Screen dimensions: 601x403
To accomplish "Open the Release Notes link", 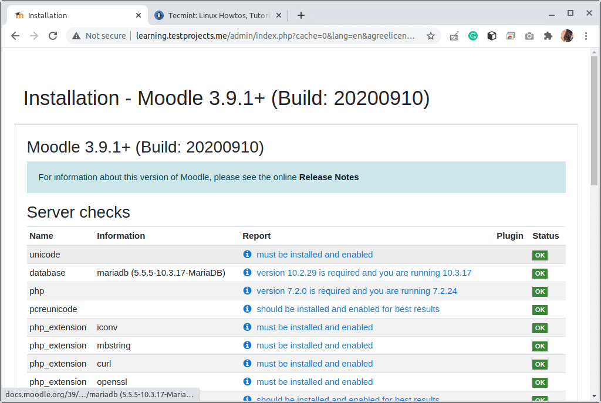I will pyautogui.click(x=329, y=177).
